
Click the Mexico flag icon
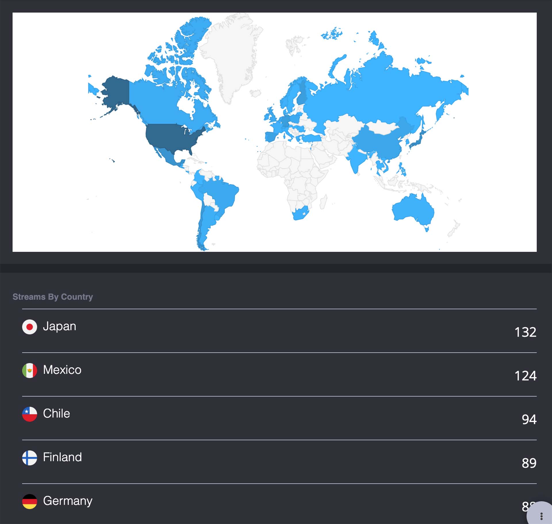(x=30, y=371)
